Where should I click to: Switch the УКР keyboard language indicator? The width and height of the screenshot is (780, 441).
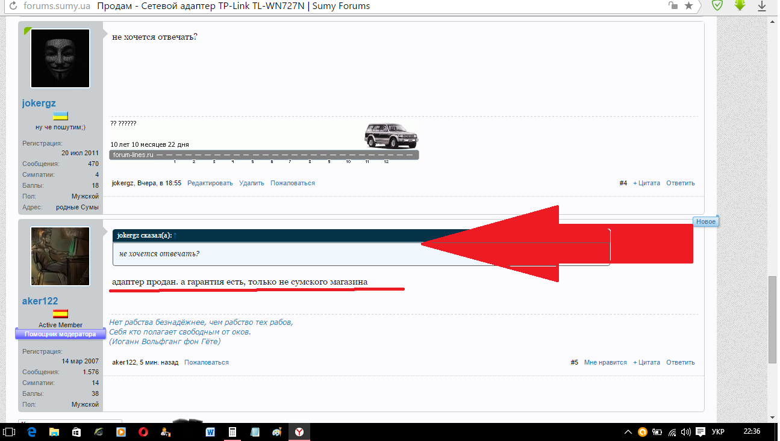tap(718, 431)
